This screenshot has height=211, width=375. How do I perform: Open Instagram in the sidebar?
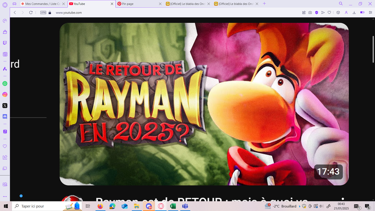5,95
